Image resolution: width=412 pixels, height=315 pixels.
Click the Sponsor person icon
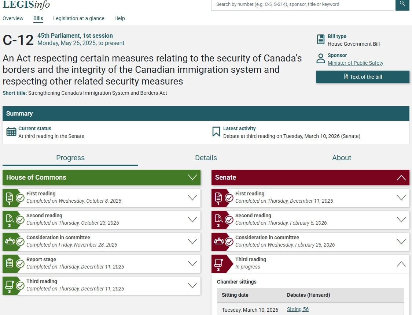pos(321,59)
